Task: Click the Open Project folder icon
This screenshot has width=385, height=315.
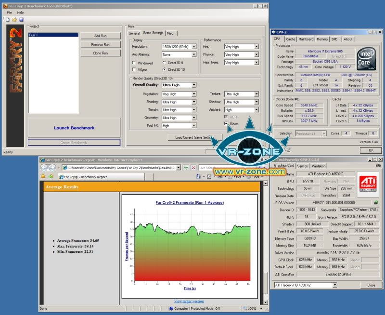Action: 14,19
